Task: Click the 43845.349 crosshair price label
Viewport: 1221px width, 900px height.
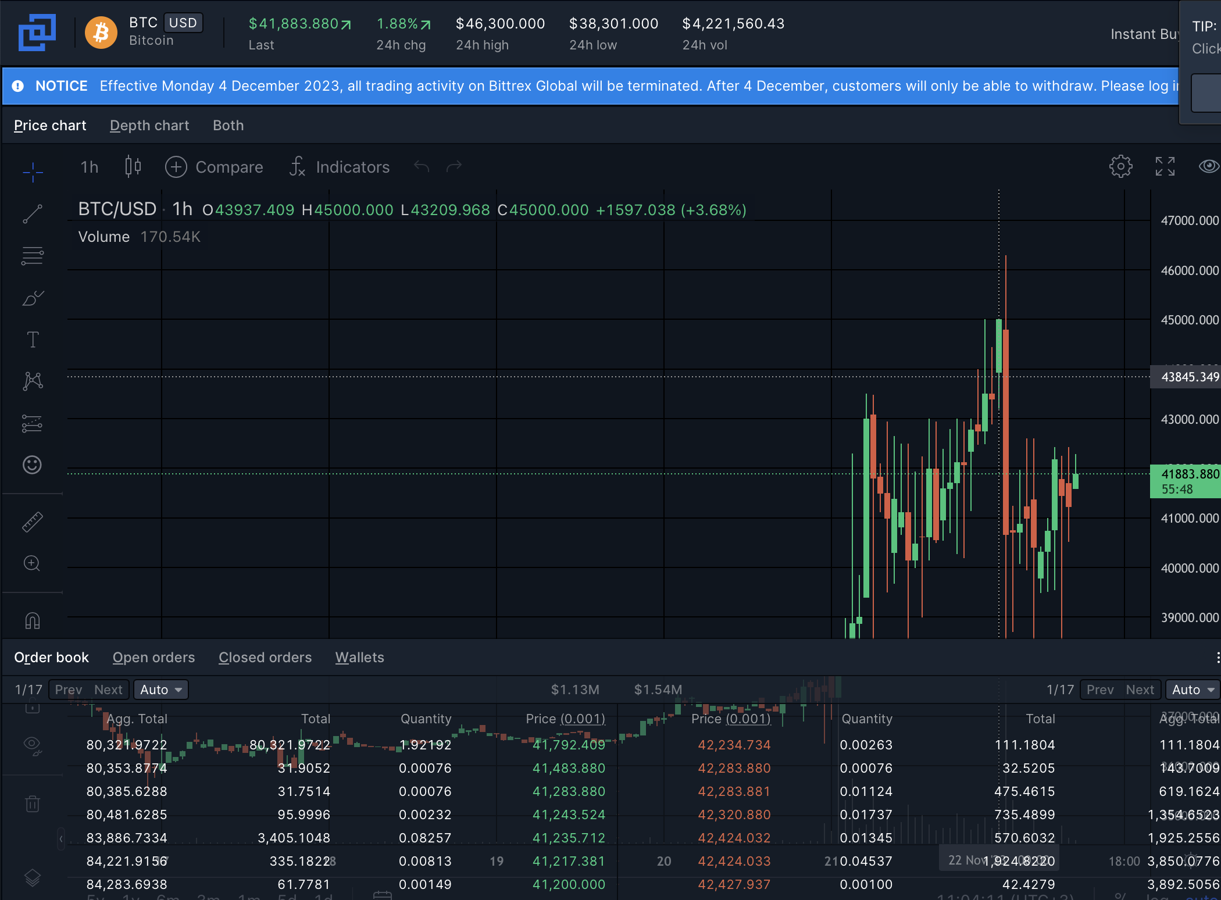Action: tap(1186, 377)
